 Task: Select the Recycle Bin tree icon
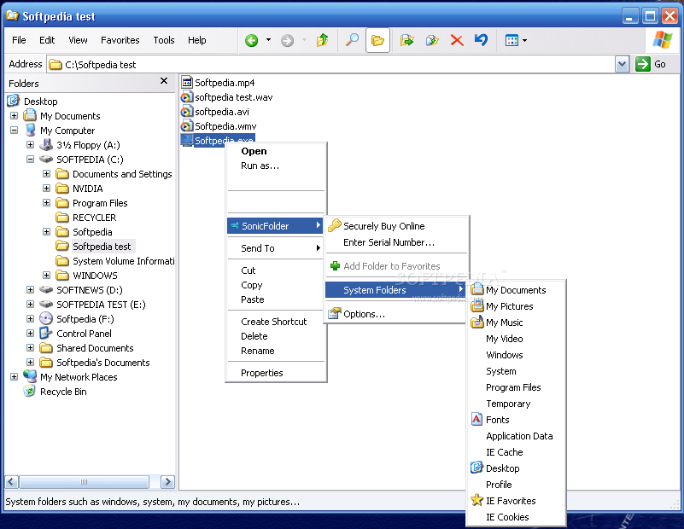(x=30, y=391)
